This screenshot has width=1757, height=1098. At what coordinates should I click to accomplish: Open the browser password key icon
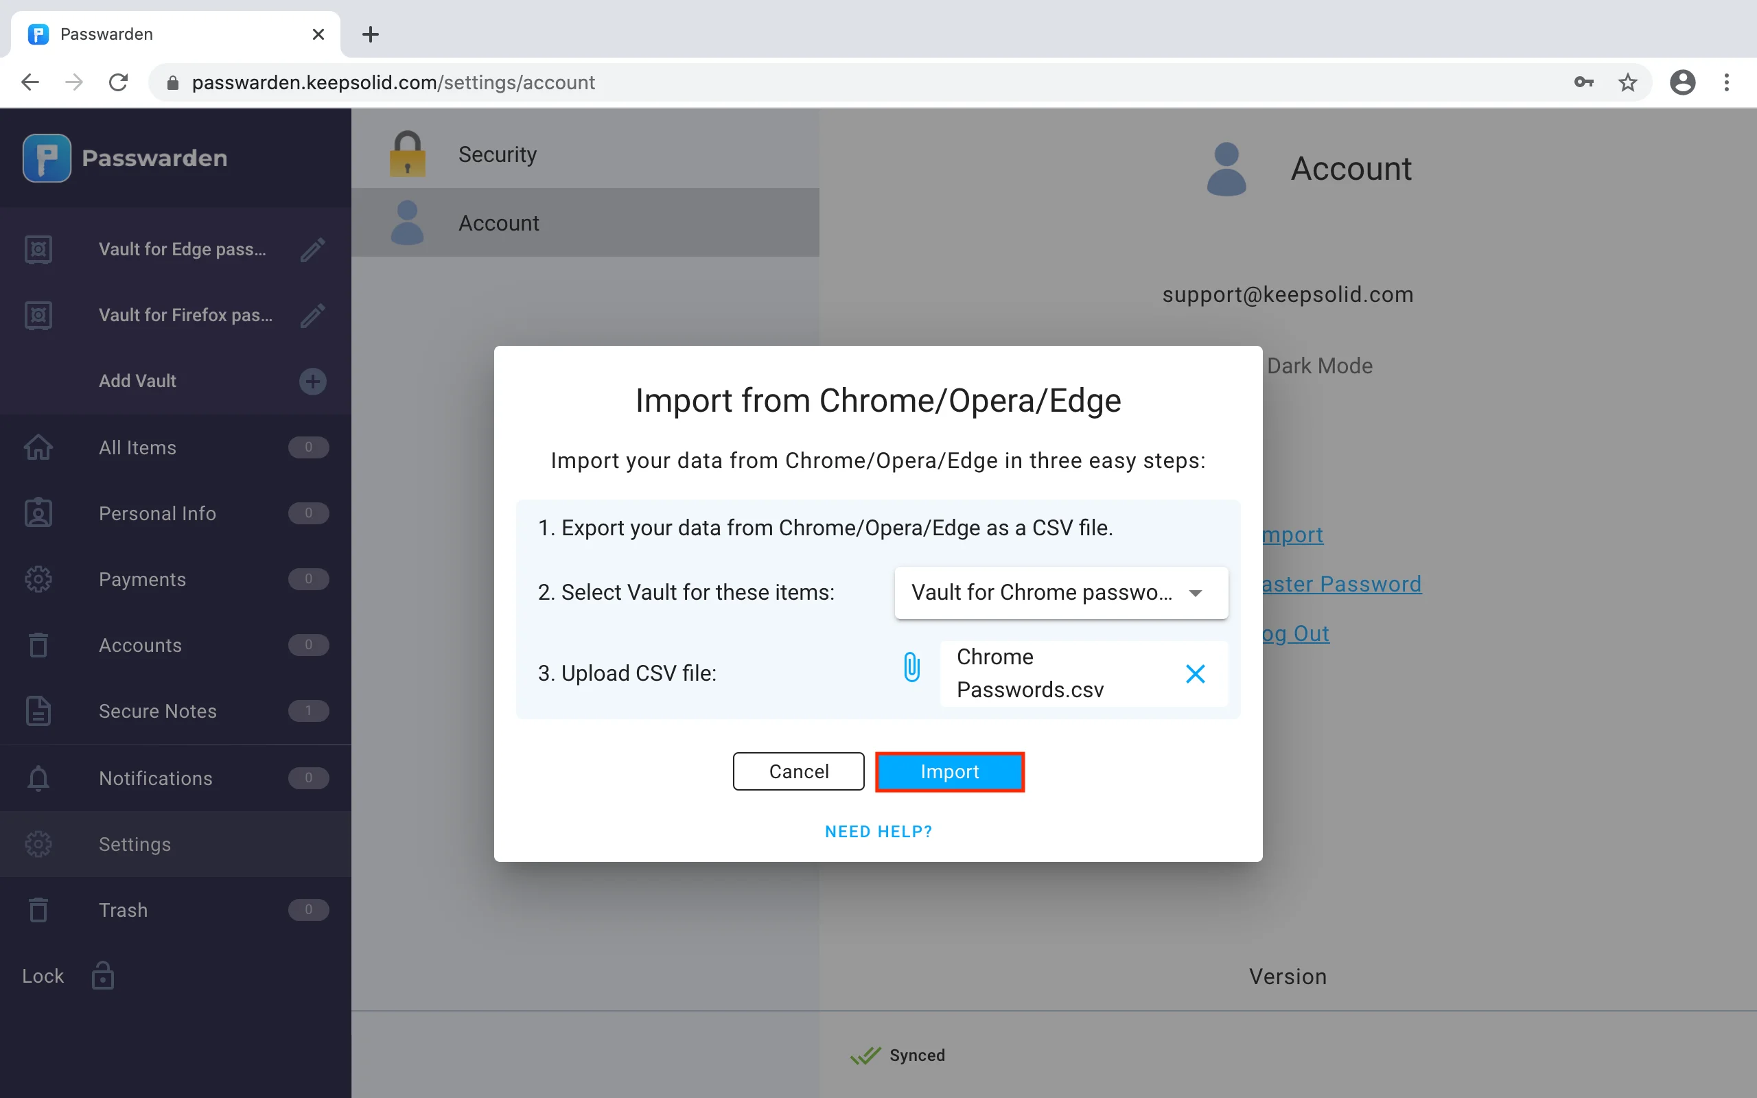tap(1583, 83)
